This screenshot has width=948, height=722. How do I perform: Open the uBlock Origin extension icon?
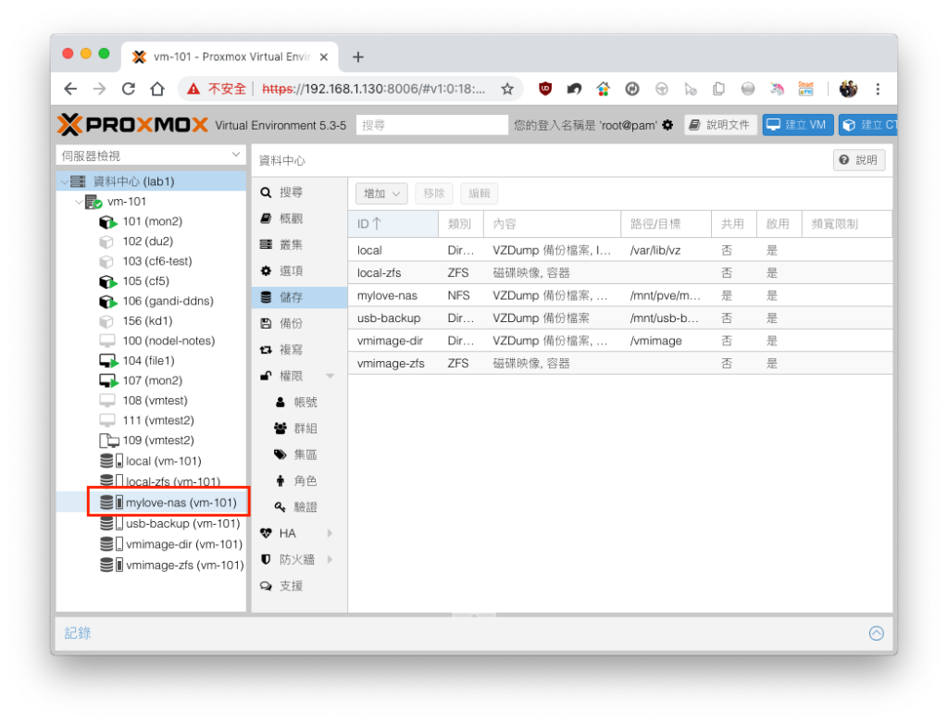click(x=545, y=89)
